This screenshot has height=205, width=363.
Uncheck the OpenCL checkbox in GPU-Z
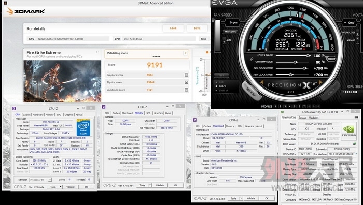pos(300,199)
